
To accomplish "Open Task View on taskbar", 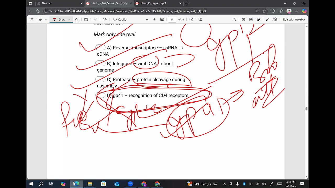I will point(51,184).
